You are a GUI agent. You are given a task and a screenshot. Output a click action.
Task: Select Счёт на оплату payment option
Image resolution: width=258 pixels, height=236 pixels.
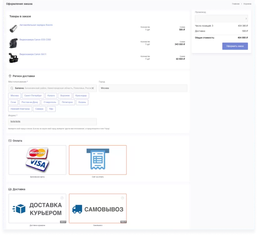point(98,160)
